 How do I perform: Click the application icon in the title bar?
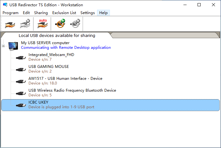[5, 5]
